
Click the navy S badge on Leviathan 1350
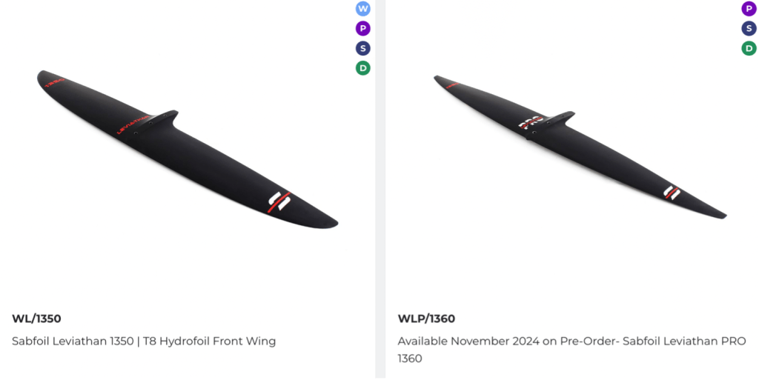pyautogui.click(x=362, y=49)
